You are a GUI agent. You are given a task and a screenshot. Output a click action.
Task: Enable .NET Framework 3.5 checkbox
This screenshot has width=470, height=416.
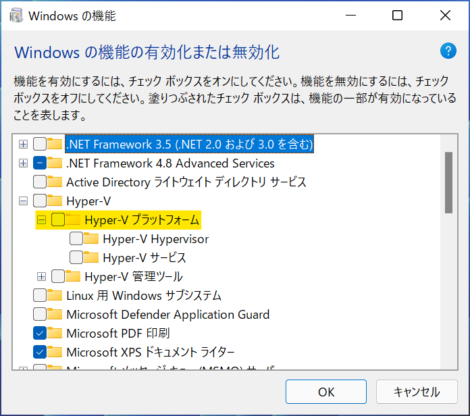point(40,144)
